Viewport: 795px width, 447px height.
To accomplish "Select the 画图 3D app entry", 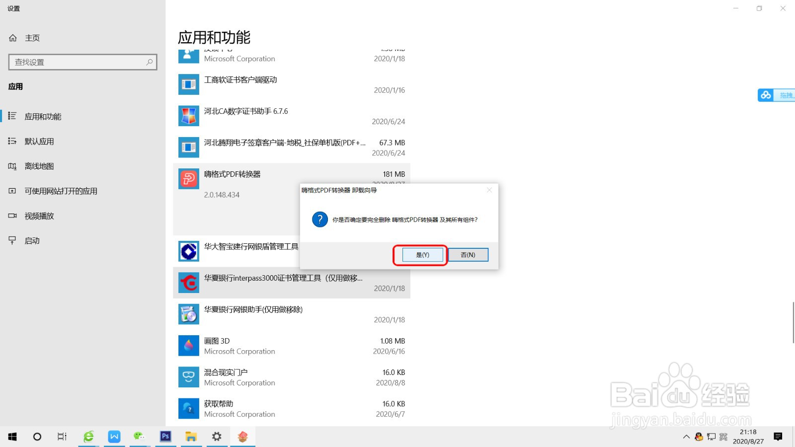I will pyautogui.click(x=292, y=346).
